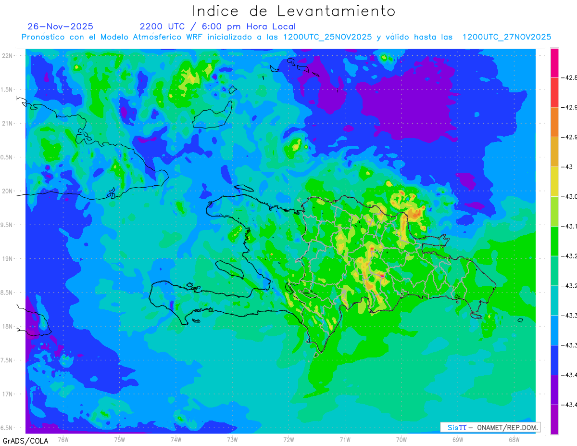Click the '6.5N' latitude label
Image resolution: width=577 pixels, height=446 pixels.
point(7,428)
